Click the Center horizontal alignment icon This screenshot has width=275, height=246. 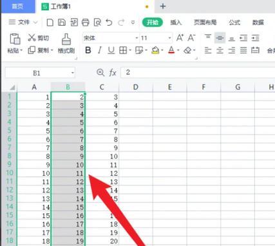220,50
